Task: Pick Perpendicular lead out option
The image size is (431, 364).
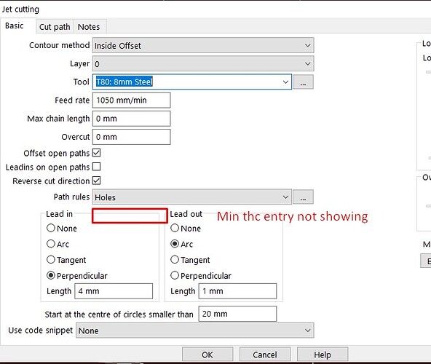Action: point(175,275)
